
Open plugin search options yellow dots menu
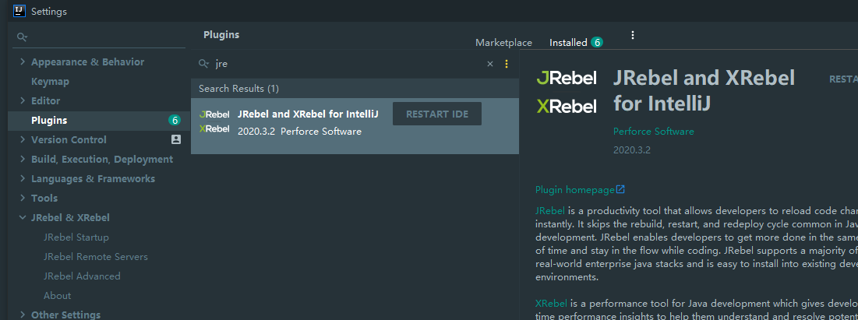point(507,64)
